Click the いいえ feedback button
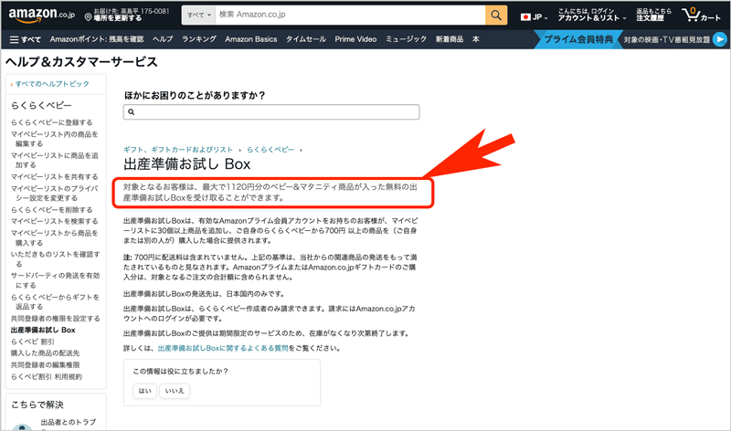This screenshot has height=431, width=731. 175,391
